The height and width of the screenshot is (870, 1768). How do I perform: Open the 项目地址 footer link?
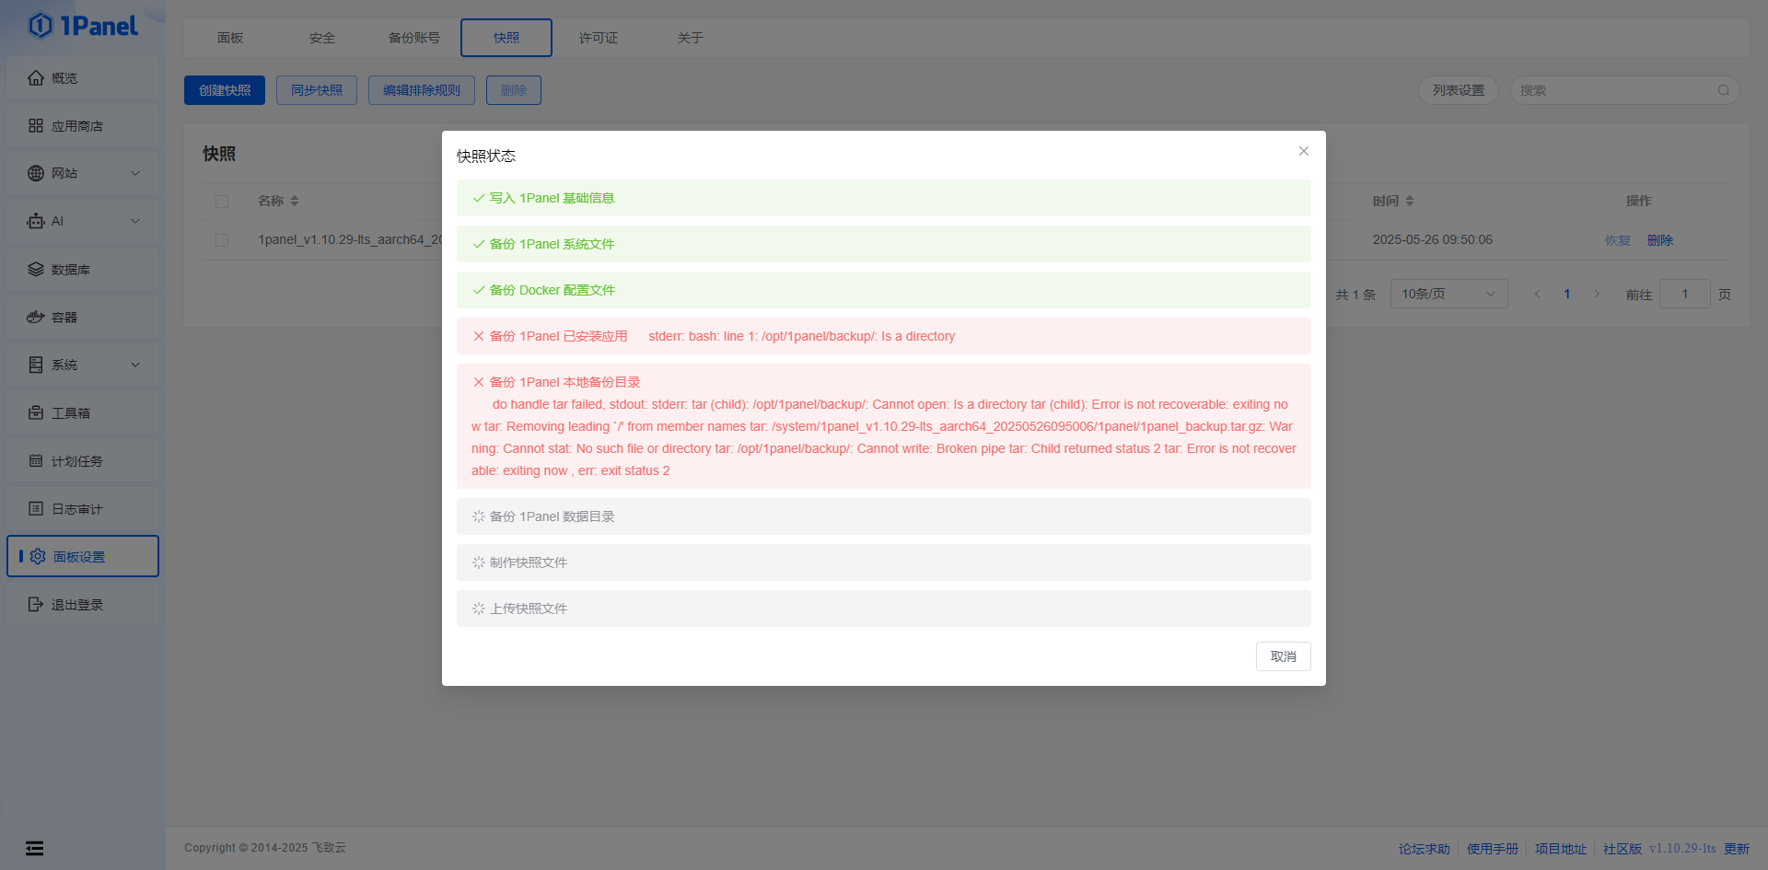point(1561,849)
